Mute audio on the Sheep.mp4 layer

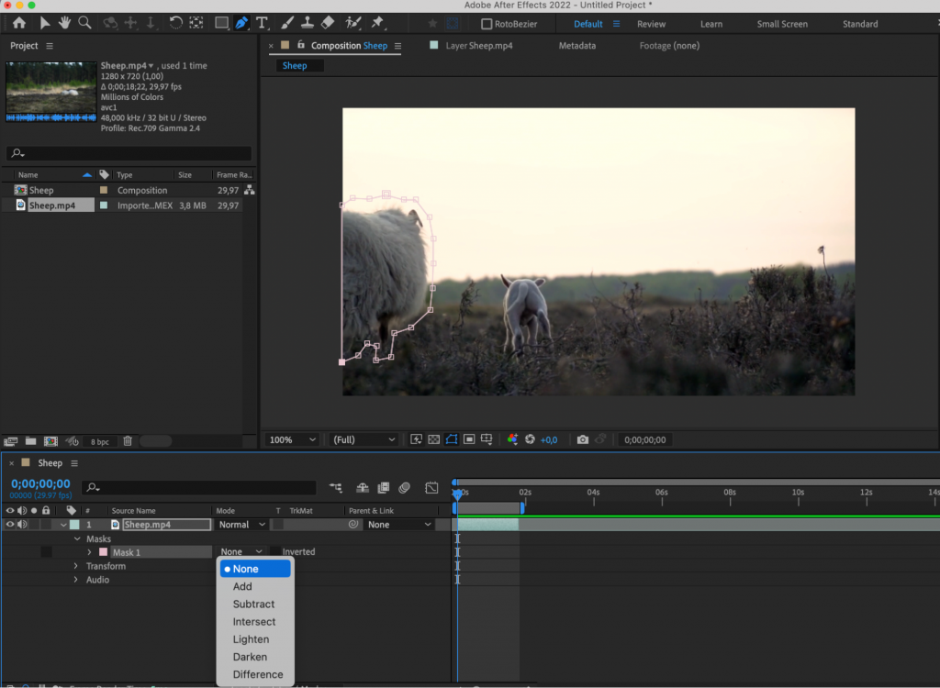[x=21, y=524]
